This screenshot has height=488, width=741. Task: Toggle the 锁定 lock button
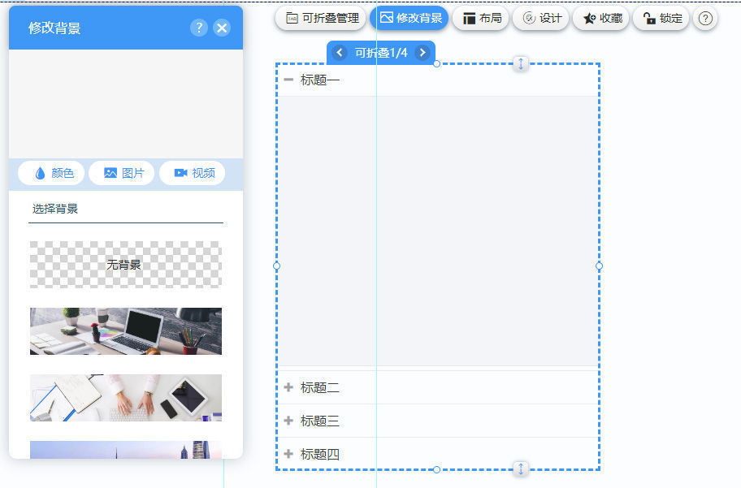tap(661, 18)
